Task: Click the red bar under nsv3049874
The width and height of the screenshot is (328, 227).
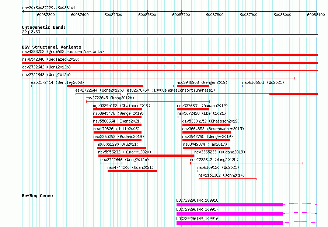Action: [207, 148]
